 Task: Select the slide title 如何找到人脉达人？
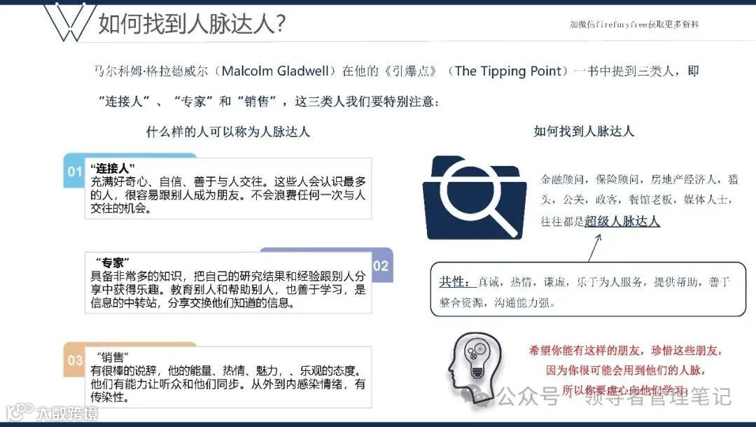tap(192, 22)
